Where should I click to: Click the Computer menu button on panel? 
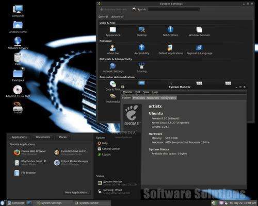(x=16, y=203)
